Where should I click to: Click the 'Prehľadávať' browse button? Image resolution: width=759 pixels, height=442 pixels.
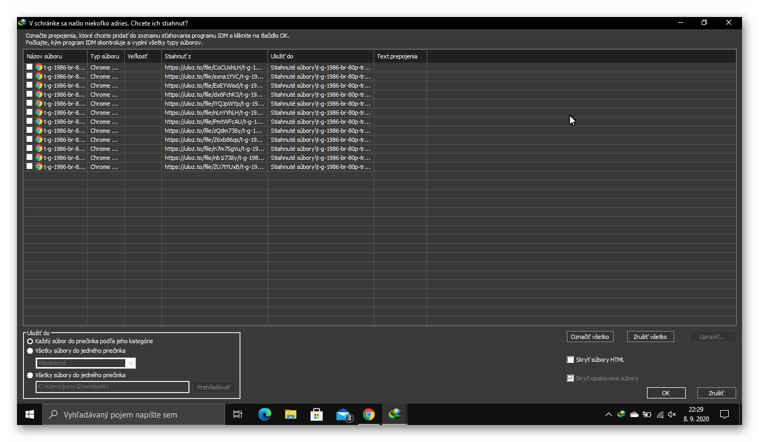(213, 387)
